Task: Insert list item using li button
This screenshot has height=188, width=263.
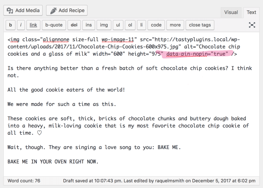Action: [141, 25]
